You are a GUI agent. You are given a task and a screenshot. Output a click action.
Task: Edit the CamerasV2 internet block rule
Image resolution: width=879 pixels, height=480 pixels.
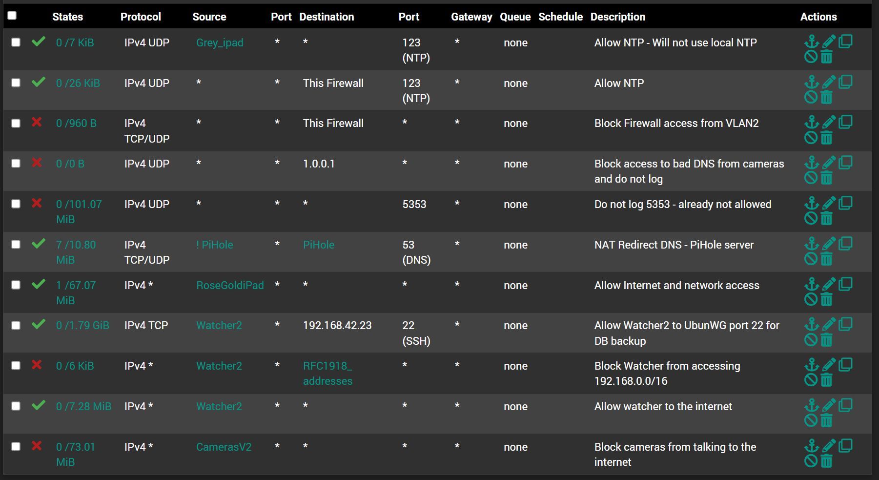point(829,446)
